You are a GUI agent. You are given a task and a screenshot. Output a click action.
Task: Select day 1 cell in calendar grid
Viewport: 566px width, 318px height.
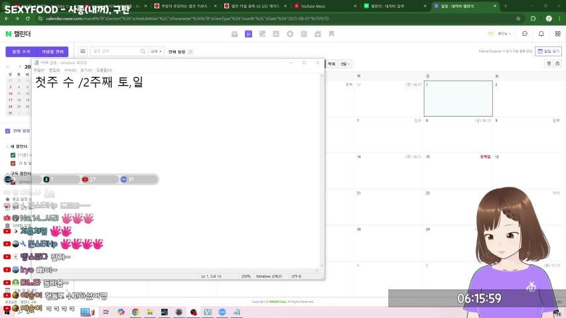(x=458, y=99)
